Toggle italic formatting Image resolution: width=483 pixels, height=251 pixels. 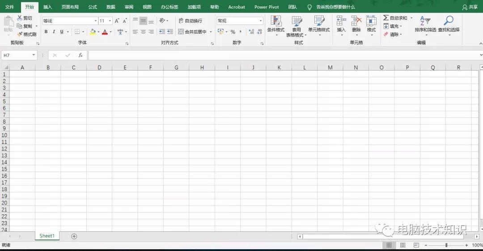(x=54, y=32)
